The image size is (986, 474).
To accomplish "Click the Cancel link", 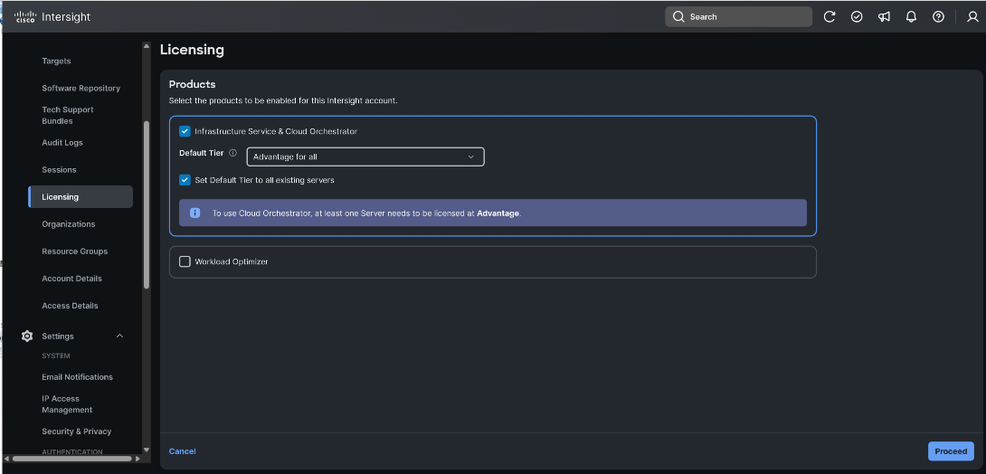I will pos(183,451).
